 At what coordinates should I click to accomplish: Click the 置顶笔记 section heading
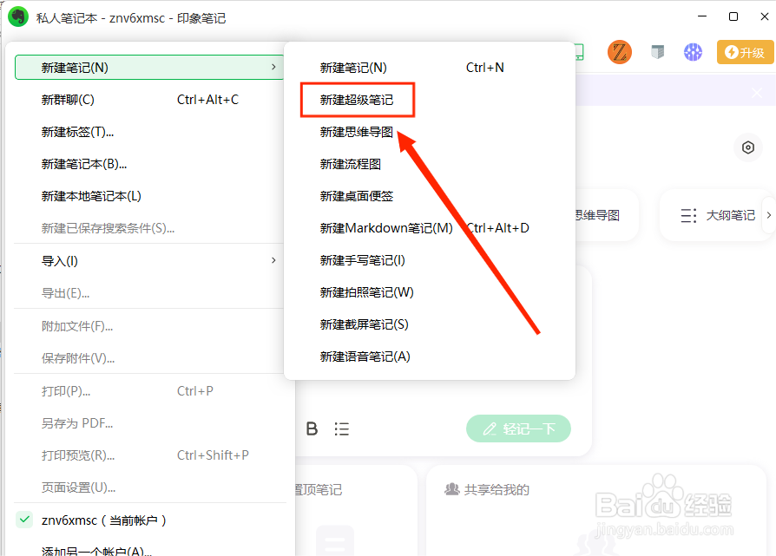click(319, 490)
